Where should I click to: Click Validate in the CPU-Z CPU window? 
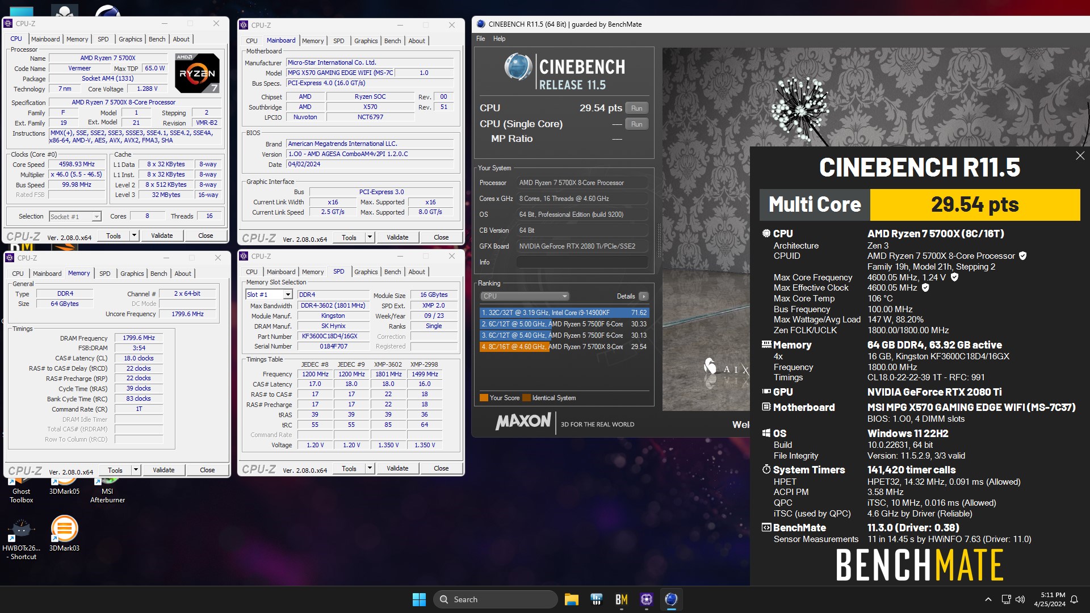tap(162, 236)
